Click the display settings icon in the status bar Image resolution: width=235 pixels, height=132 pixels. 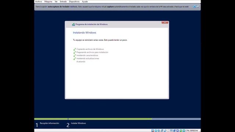click(x=171, y=131)
